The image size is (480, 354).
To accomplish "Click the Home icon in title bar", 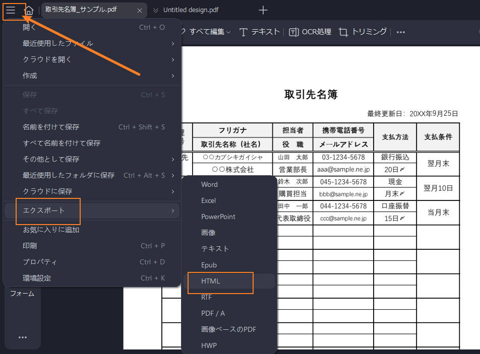I will coord(29,10).
